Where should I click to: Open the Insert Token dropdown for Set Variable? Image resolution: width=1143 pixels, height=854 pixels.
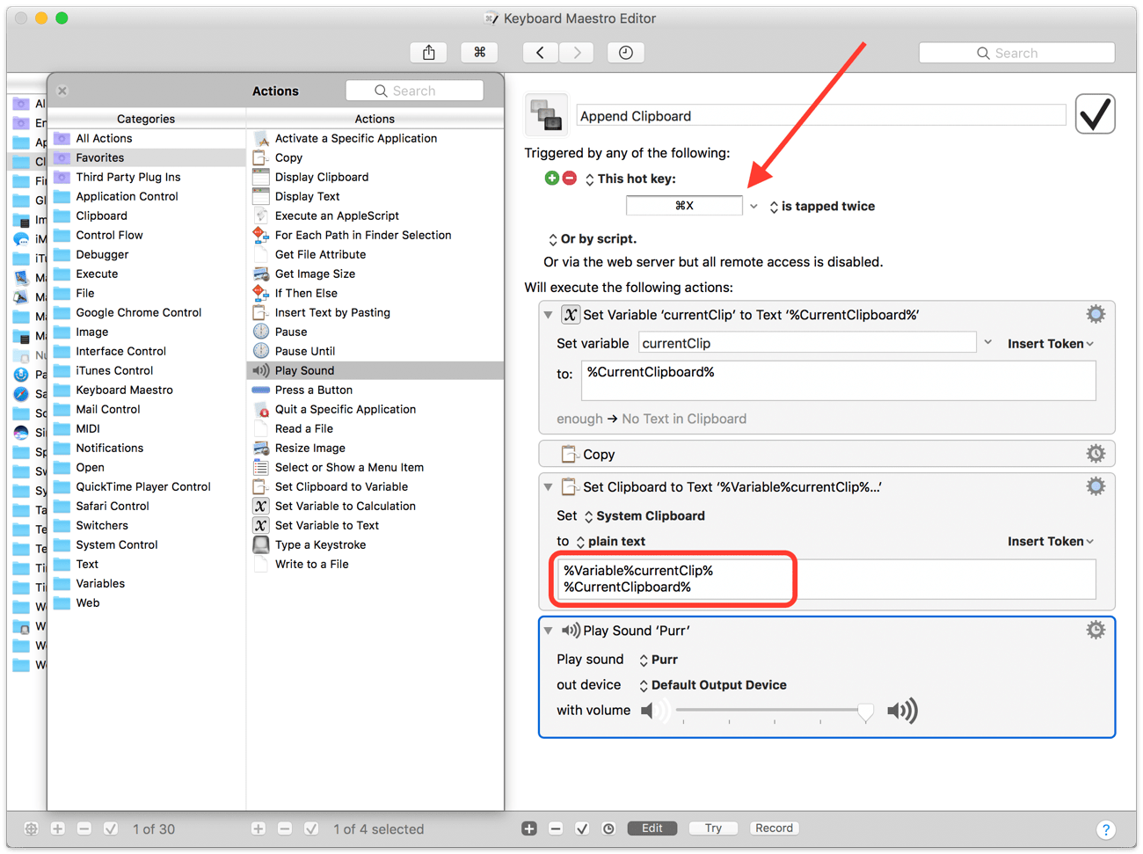point(1050,344)
